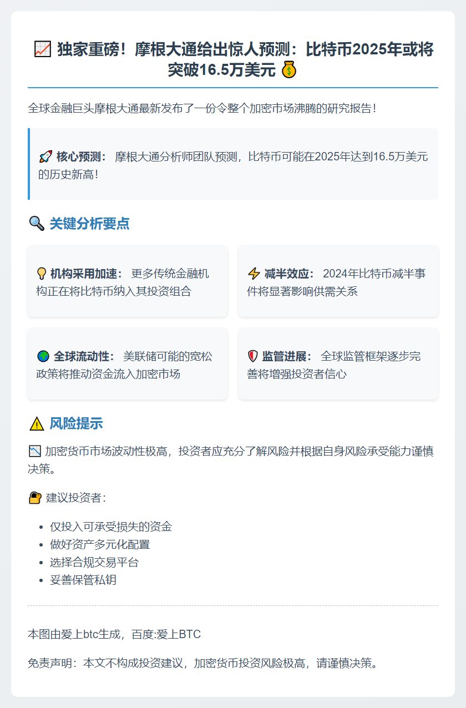
Task: Click the magnifying glass icon
Action: 36,224
